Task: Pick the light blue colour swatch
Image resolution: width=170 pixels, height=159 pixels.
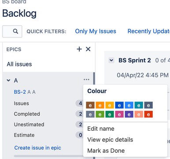Action: 129,105
